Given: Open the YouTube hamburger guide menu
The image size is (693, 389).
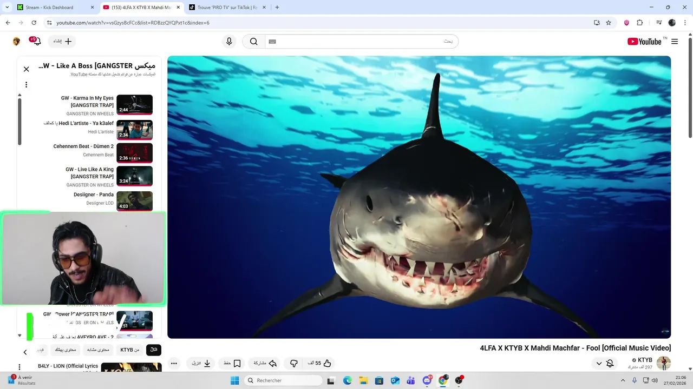Looking at the screenshot, I should 675,42.
